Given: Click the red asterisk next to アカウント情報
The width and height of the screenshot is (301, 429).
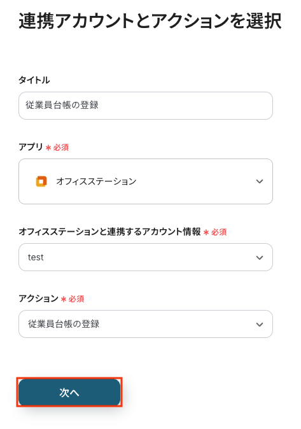Looking at the screenshot, I should (206, 233).
